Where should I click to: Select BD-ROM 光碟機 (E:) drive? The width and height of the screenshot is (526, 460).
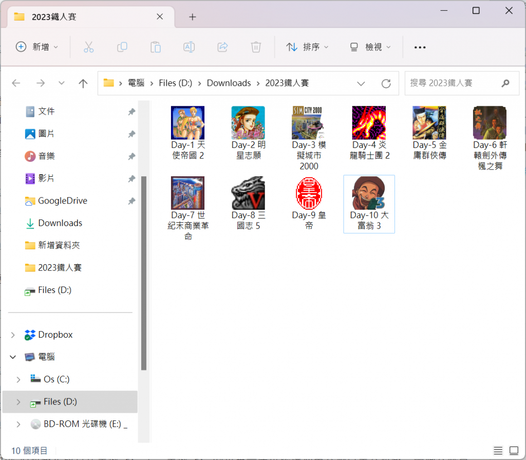pos(79,424)
